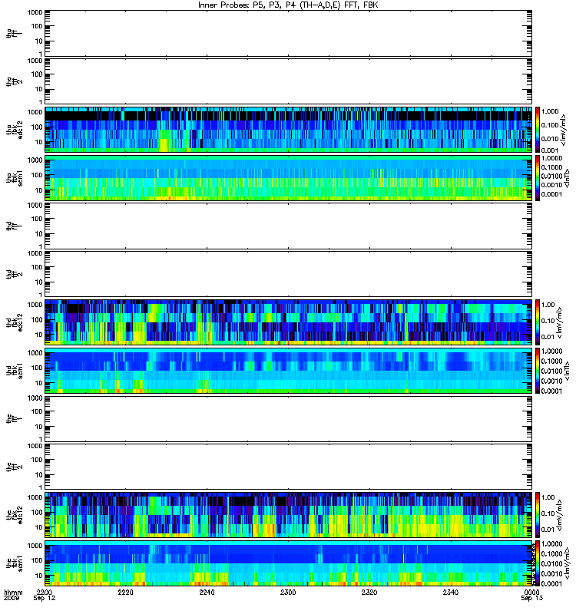Click the 'thd fbk edc12' y-axis label
This screenshot has height=614, width=576.
click(15, 322)
